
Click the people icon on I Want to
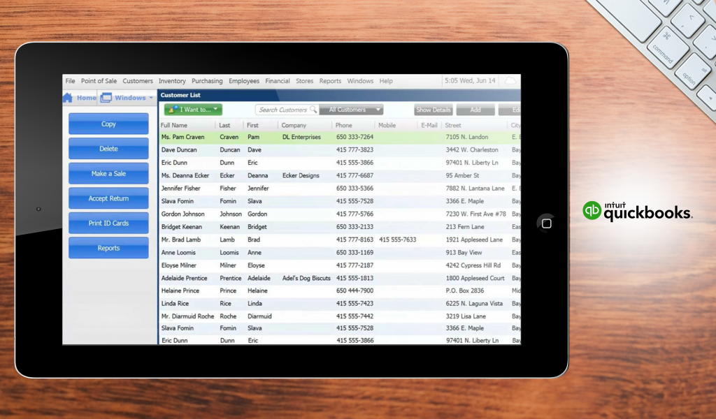pos(172,110)
